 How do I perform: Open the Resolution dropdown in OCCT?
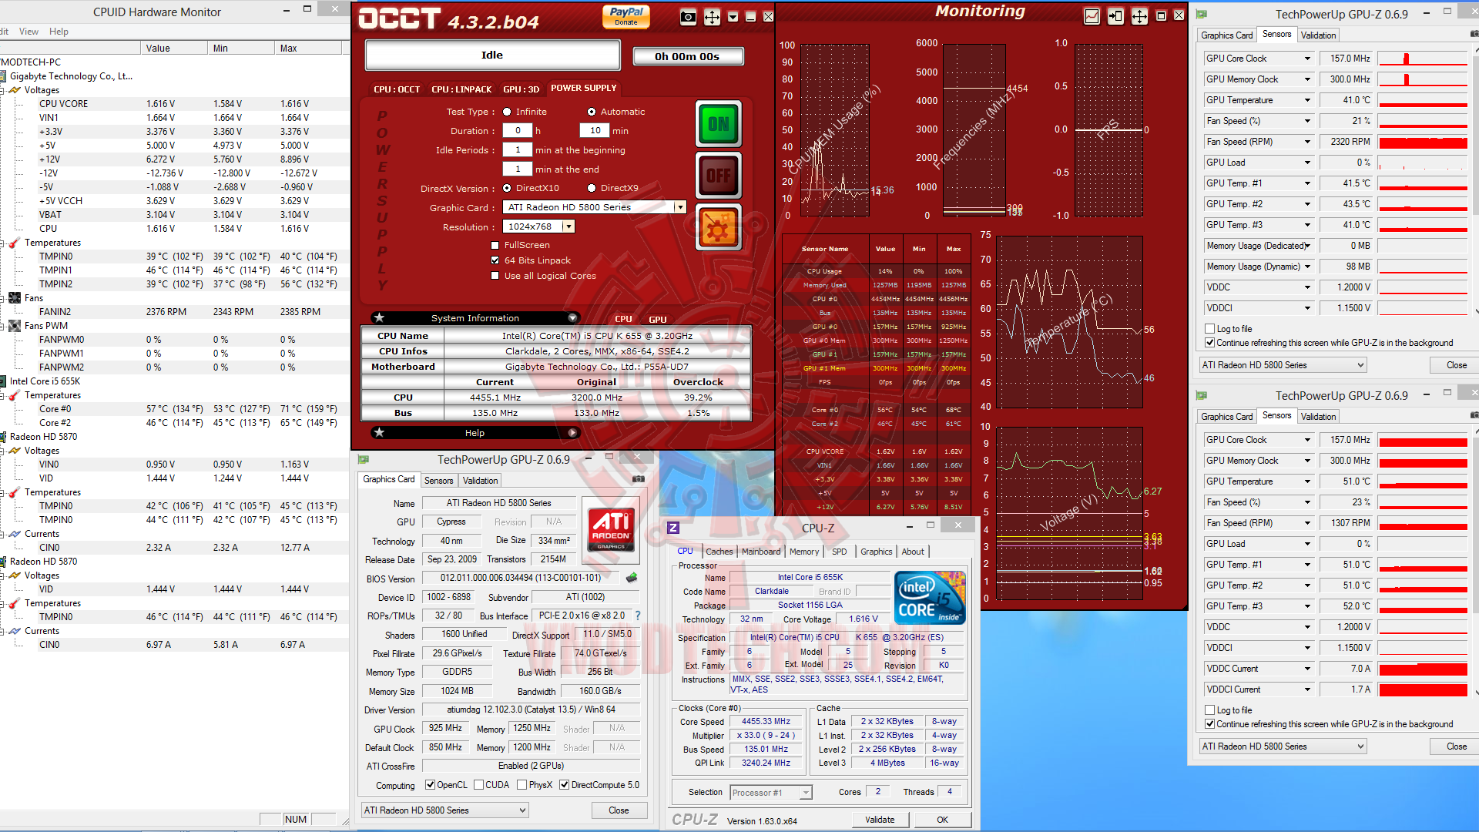[x=568, y=226]
